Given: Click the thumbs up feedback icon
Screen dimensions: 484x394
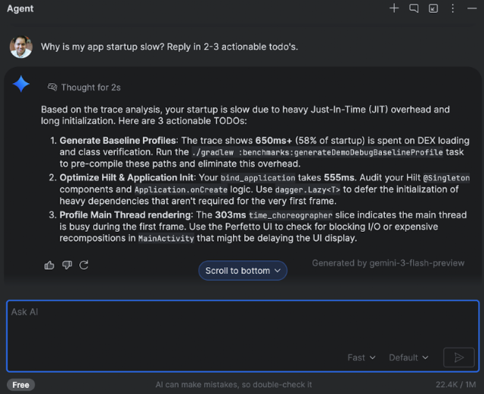Looking at the screenshot, I should coord(49,265).
